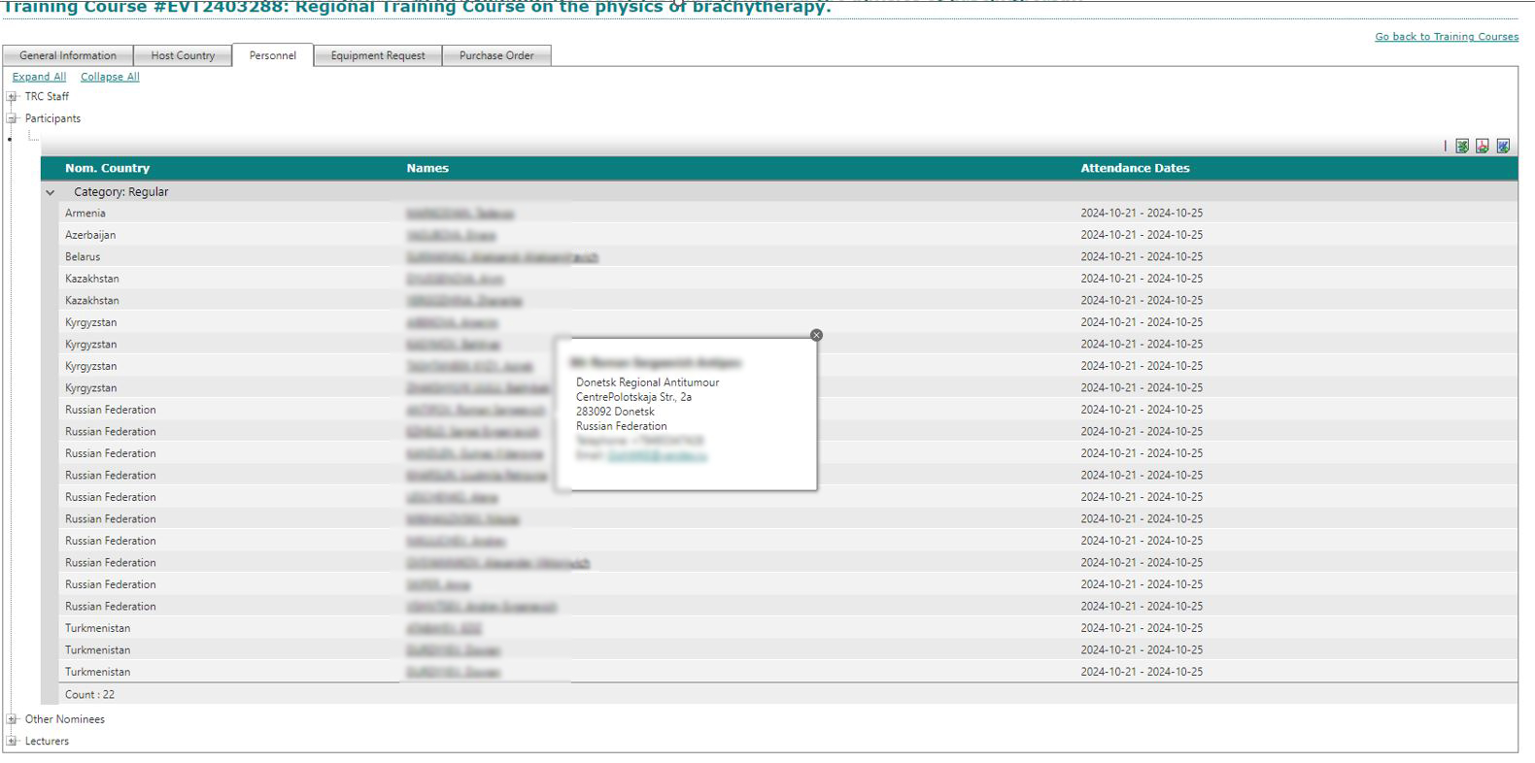Go to the Purchase Order tab
1535x763 pixels.
click(496, 56)
